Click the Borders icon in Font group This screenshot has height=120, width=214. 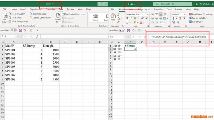tap(127, 22)
